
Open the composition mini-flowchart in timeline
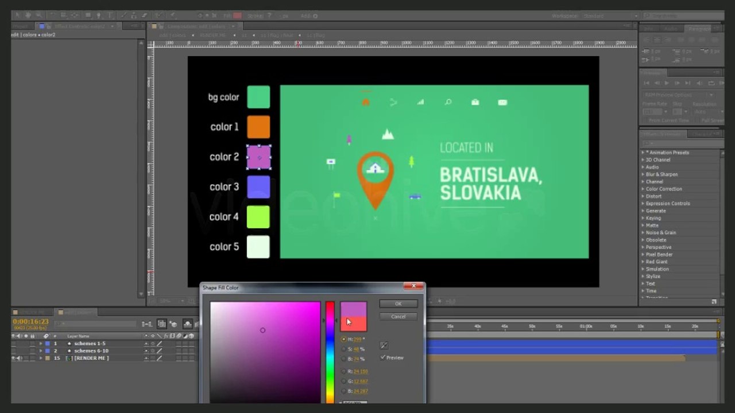pyautogui.click(x=148, y=324)
